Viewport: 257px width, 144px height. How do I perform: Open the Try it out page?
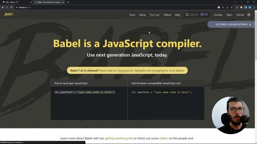point(154,15)
